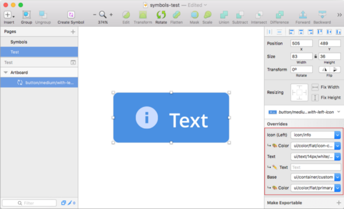Toggle Fix Width resizing
The image size is (344, 209).
[315, 87]
